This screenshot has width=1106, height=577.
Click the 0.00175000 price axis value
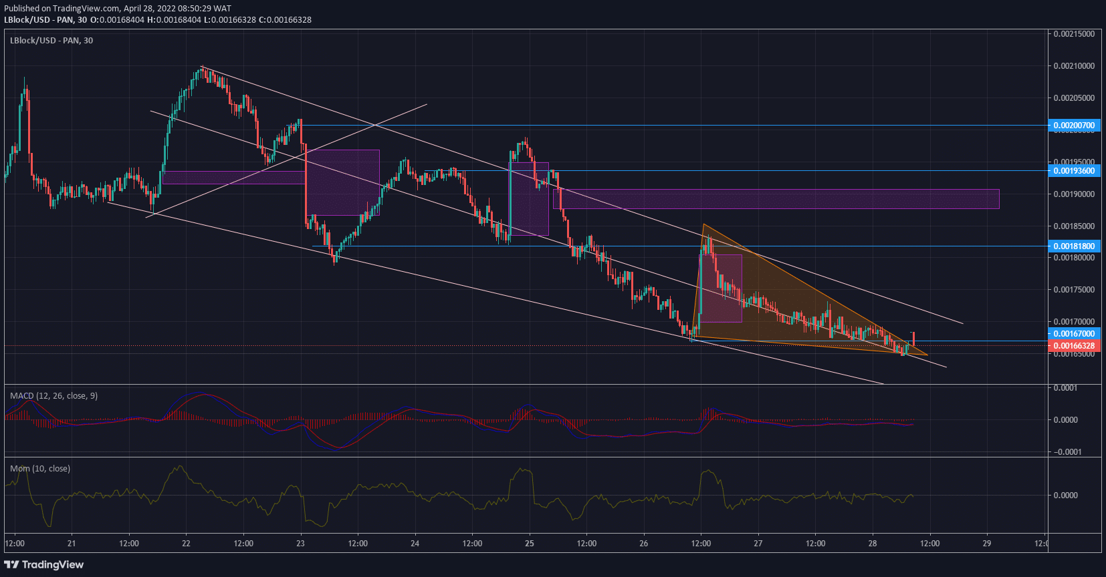click(1074, 290)
